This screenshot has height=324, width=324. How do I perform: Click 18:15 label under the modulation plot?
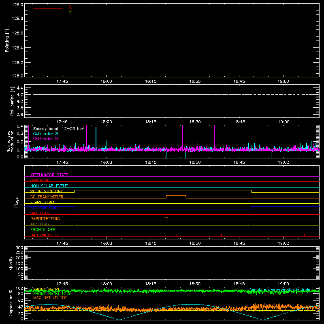151,162
